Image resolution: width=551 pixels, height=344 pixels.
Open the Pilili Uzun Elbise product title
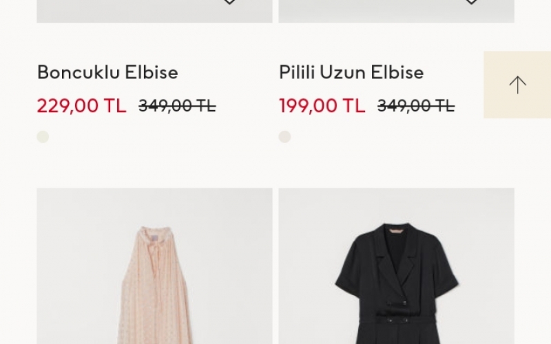click(351, 72)
